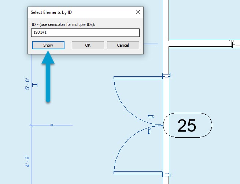Click the dimension symbol beside 5' - 0"
Image resolution: width=240 pixels, height=184 pixels.
coord(35,85)
